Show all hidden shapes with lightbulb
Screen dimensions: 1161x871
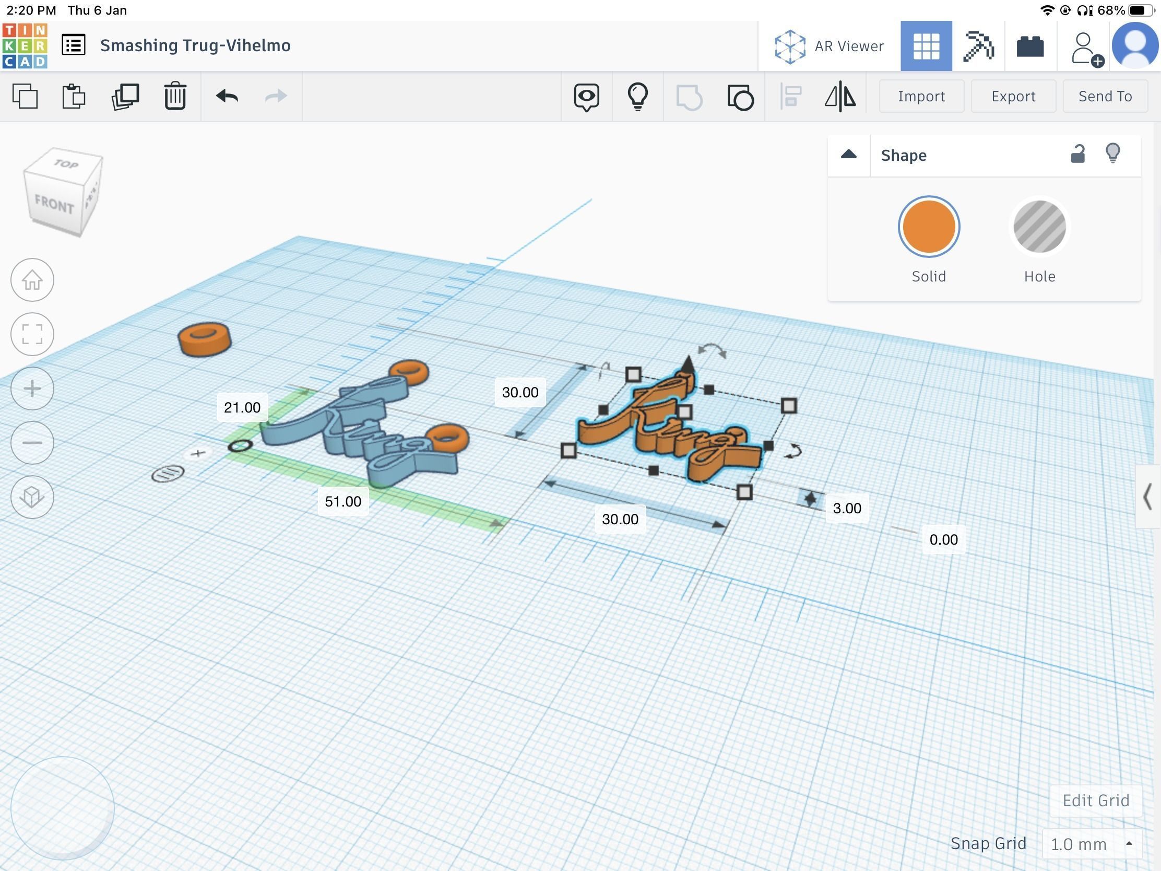(638, 96)
